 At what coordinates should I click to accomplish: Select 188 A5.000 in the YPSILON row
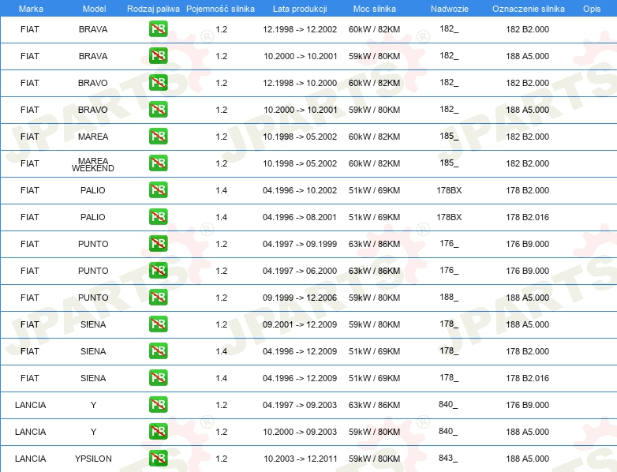[527, 459]
